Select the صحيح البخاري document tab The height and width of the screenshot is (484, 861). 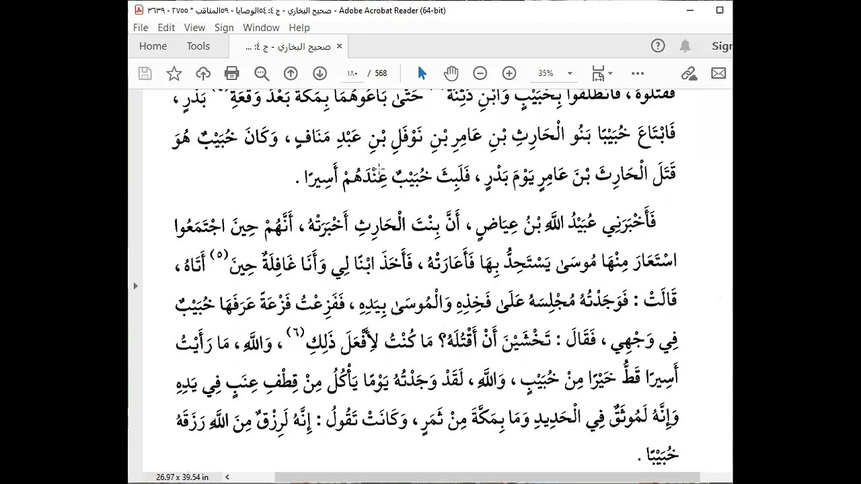[x=288, y=46]
